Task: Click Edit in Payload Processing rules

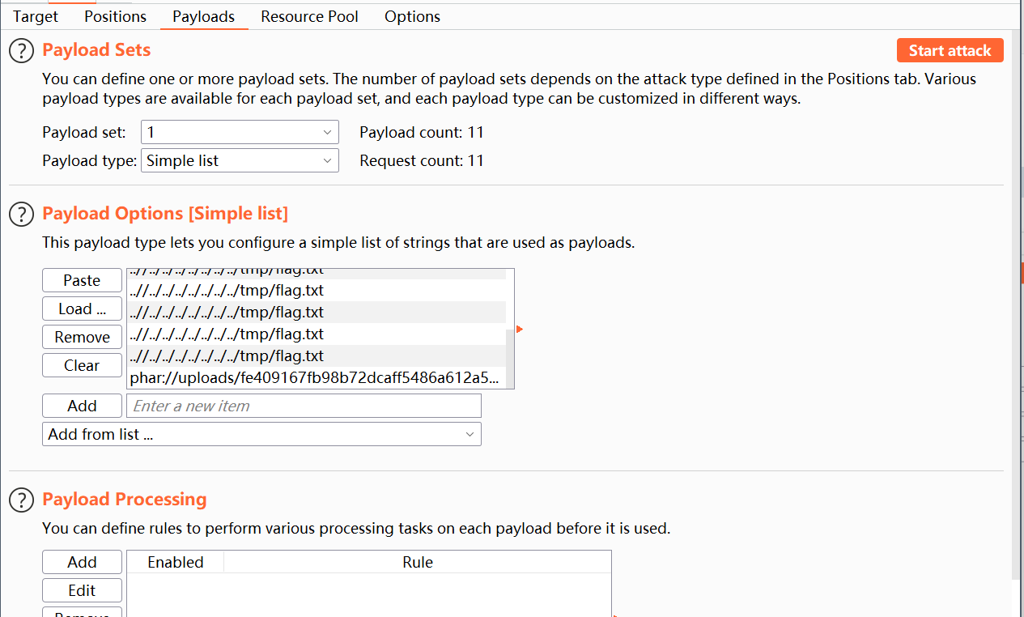Action: point(82,590)
